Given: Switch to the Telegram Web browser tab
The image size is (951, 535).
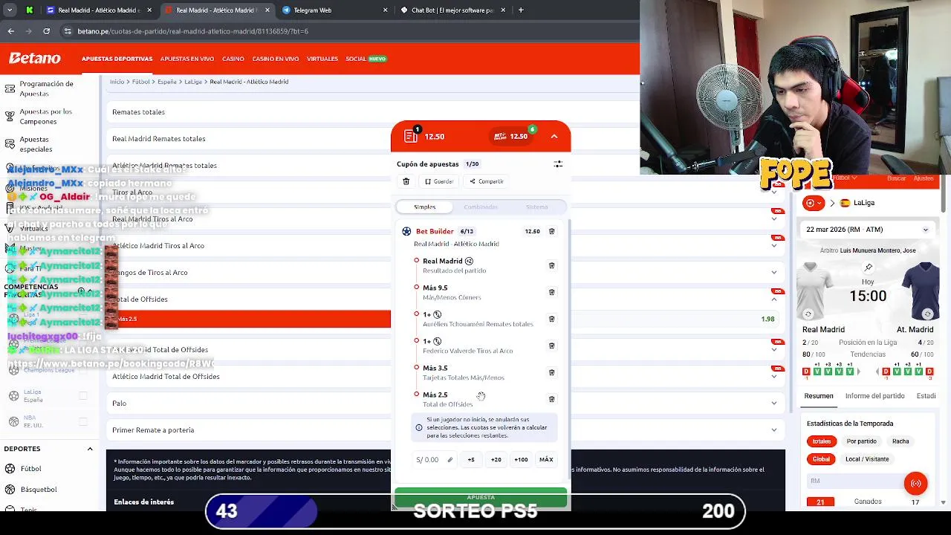Looking at the screenshot, I should click(334, 10).
